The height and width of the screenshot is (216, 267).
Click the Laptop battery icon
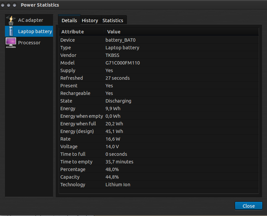pos(11,31)
